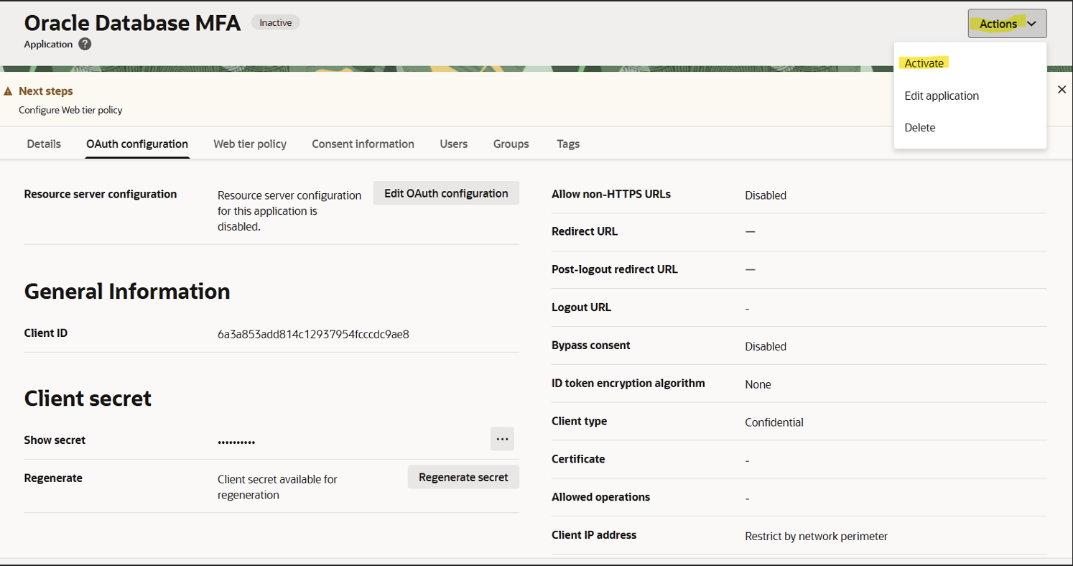This screenshot has height=566, width=1073.
Task: Click the ellipsis to reveal the client secret
Action: pyautogui.click(x=501, y=439)
